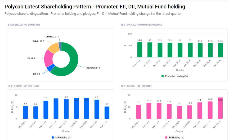
Task: Click the 'HISTORICAL FII HOLDING' heading
Action: coord(136,86)
